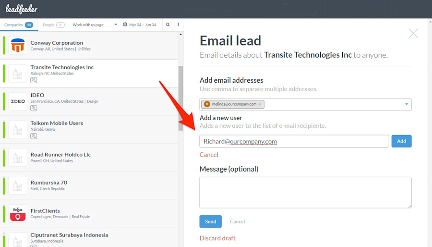Open the Companies tab
Image resolution: width=432 pixels, height=247 pixels.
click(18, 25)
